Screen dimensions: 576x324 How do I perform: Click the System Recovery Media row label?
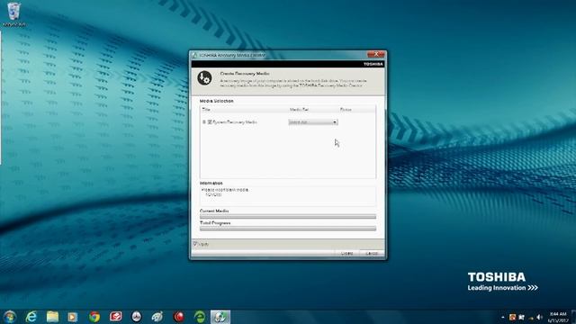coord(234,122)
